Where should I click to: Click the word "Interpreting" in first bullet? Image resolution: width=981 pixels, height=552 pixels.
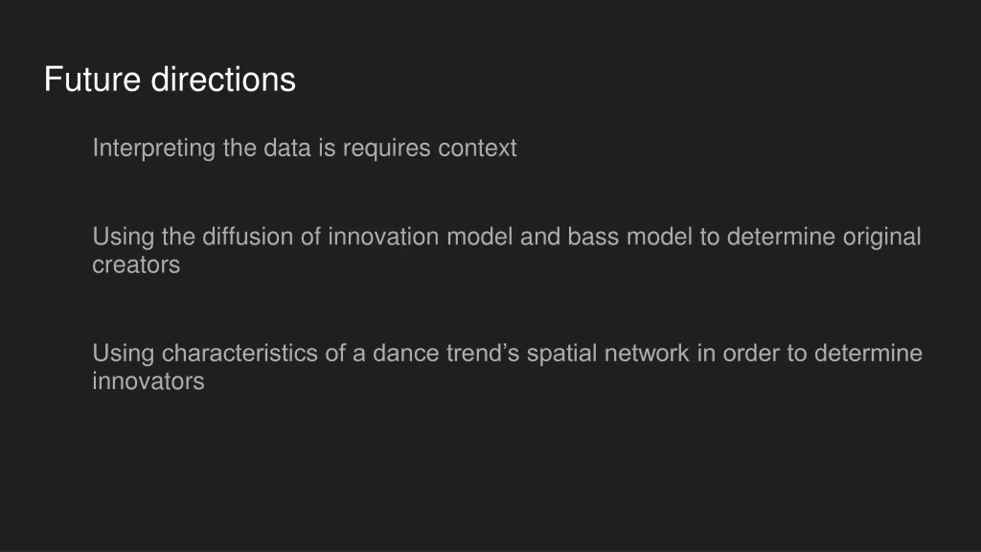pos(154,148)
